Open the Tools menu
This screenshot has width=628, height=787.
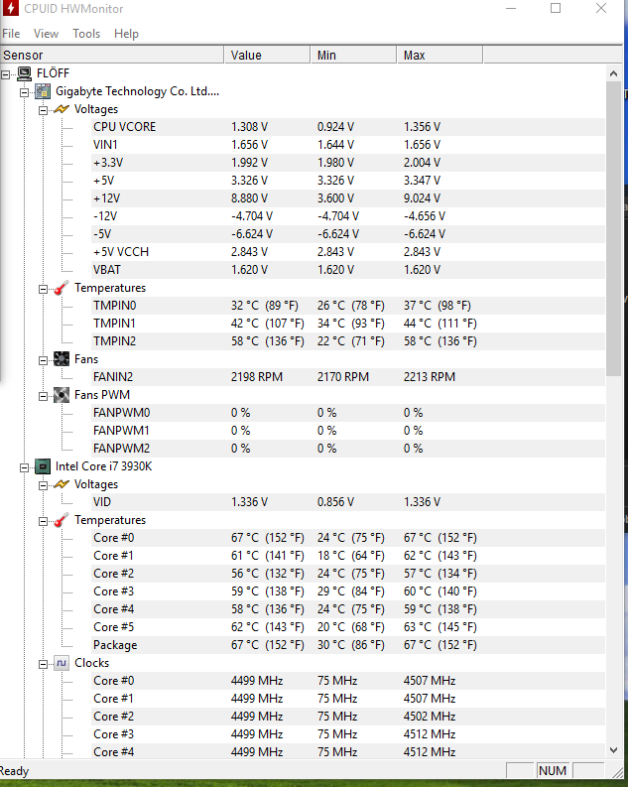[x=86, y=34]
